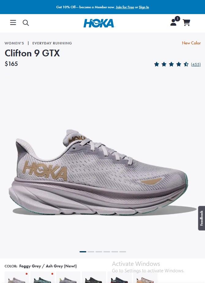The image size is (205, 283).
Task: Select the Everyday Running breadcrumb
Action: (x=52, y=43)
